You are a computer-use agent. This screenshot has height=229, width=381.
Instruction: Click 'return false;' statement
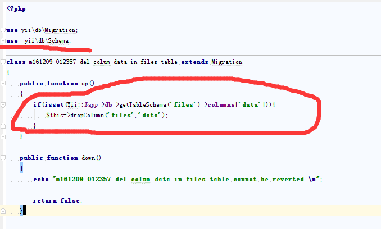click(x=57, y=201)
